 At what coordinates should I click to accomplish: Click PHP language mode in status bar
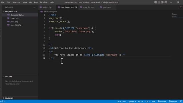click(x=154, y=101)
